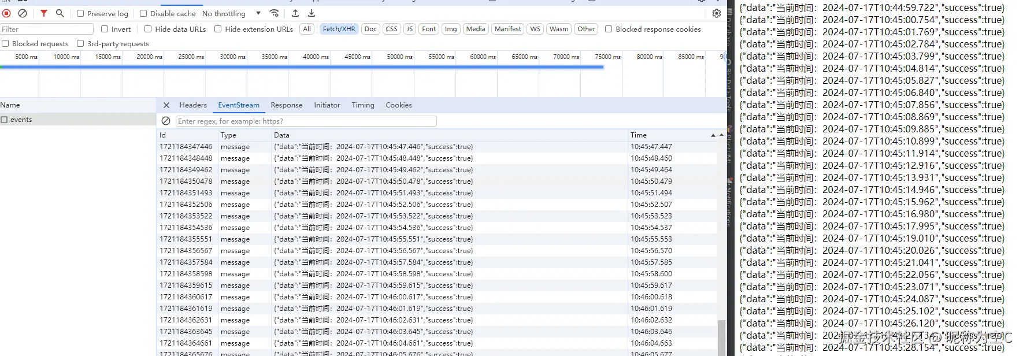Viewport: 1023px width, 356px height.
Task: Filter by Other type
Action: click(586, 29)
